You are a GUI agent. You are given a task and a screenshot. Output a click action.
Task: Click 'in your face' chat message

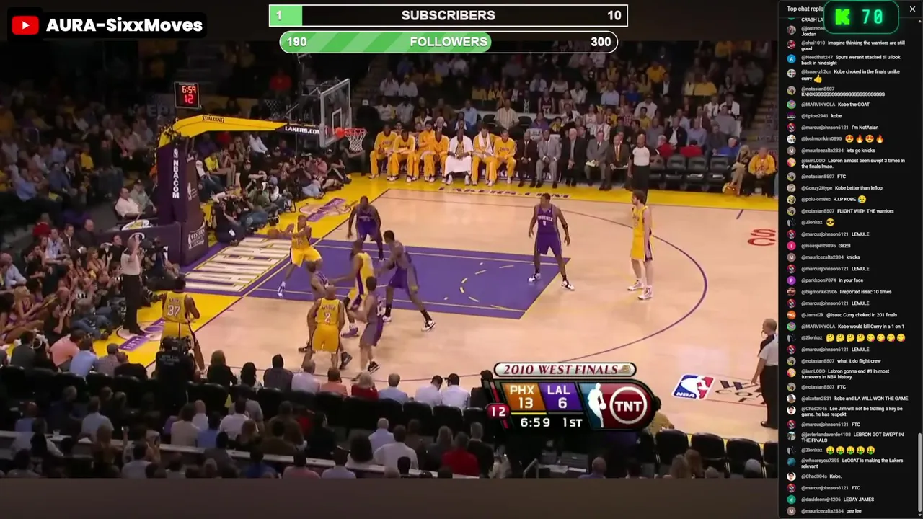[x=851, y=280]
